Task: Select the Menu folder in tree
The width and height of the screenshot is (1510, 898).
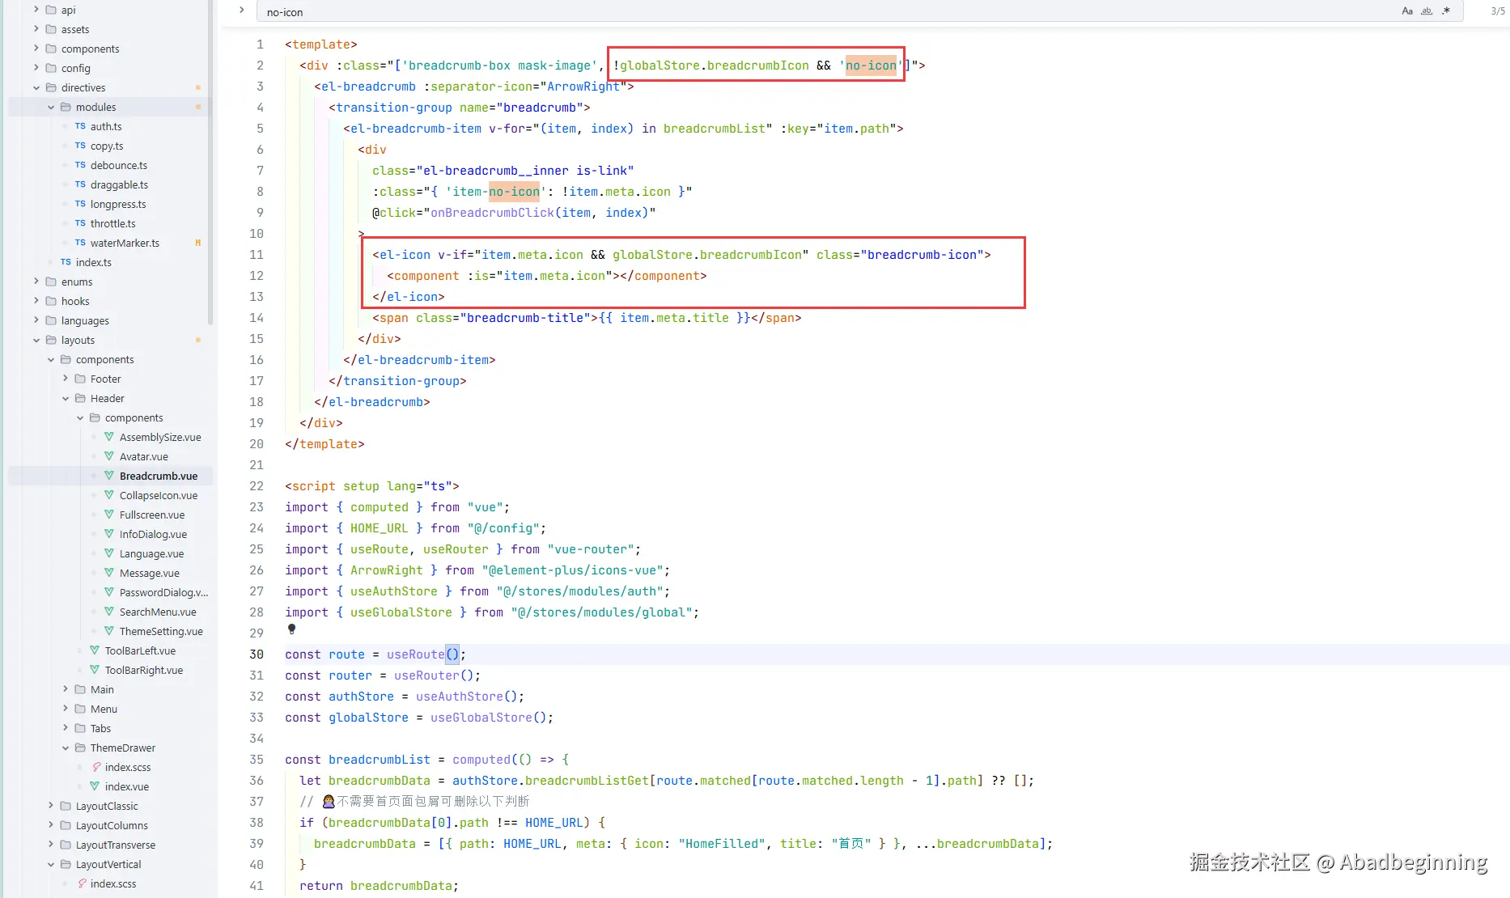Action: click(x=104, y=709)
